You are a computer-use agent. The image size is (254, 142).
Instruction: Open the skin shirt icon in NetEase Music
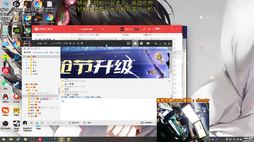point(144,29)
